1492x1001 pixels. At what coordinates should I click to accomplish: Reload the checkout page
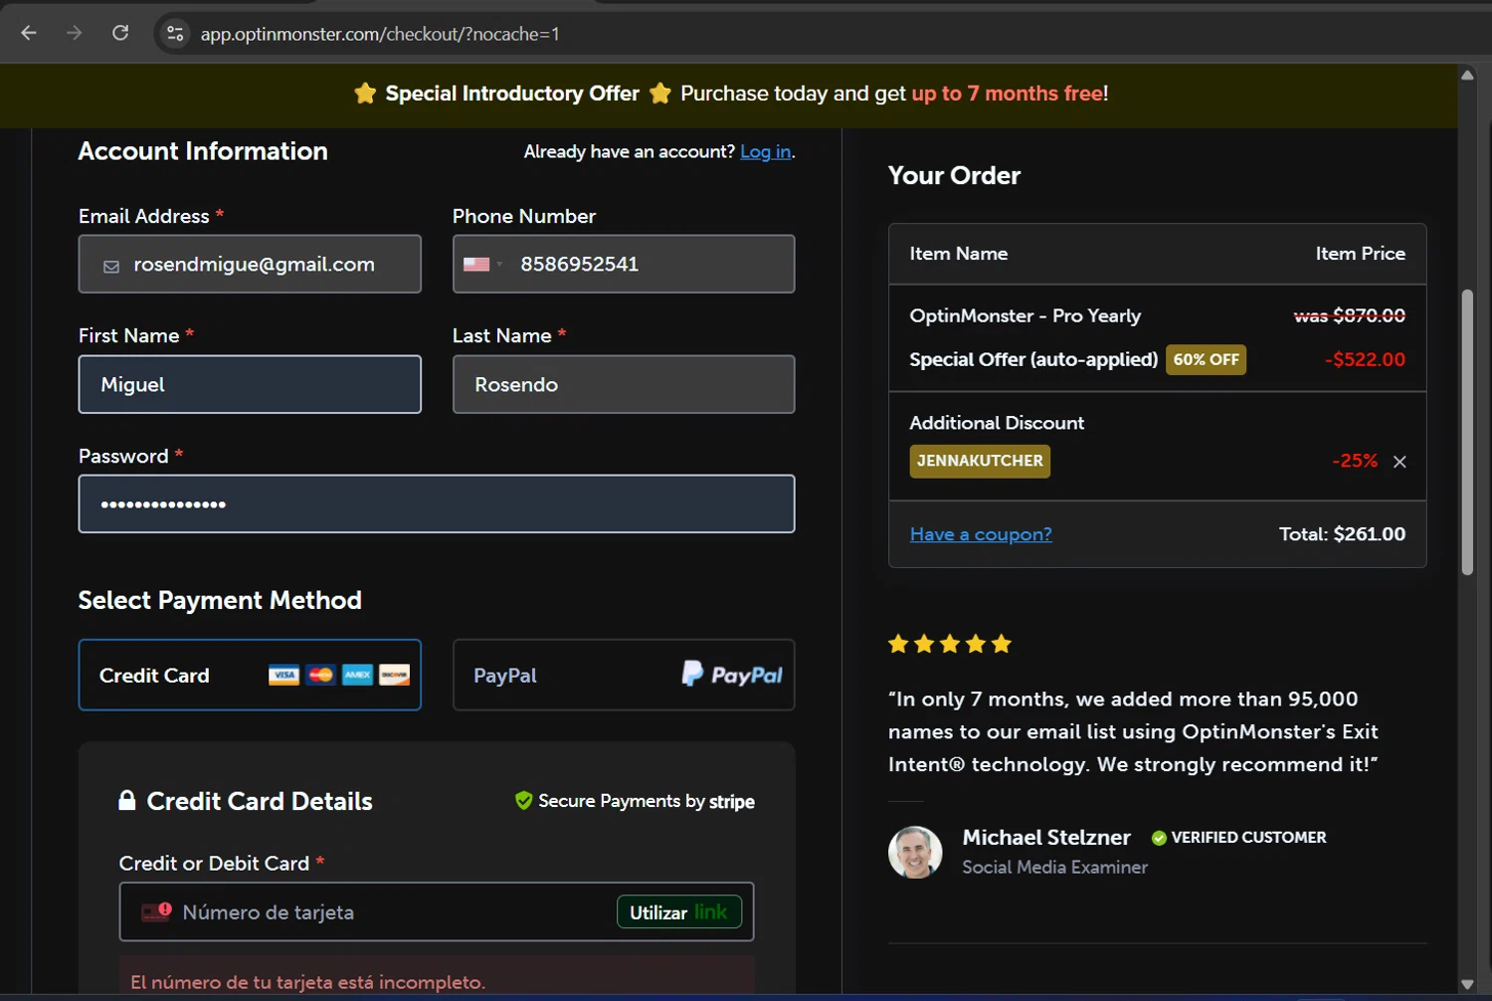(120, 33)
